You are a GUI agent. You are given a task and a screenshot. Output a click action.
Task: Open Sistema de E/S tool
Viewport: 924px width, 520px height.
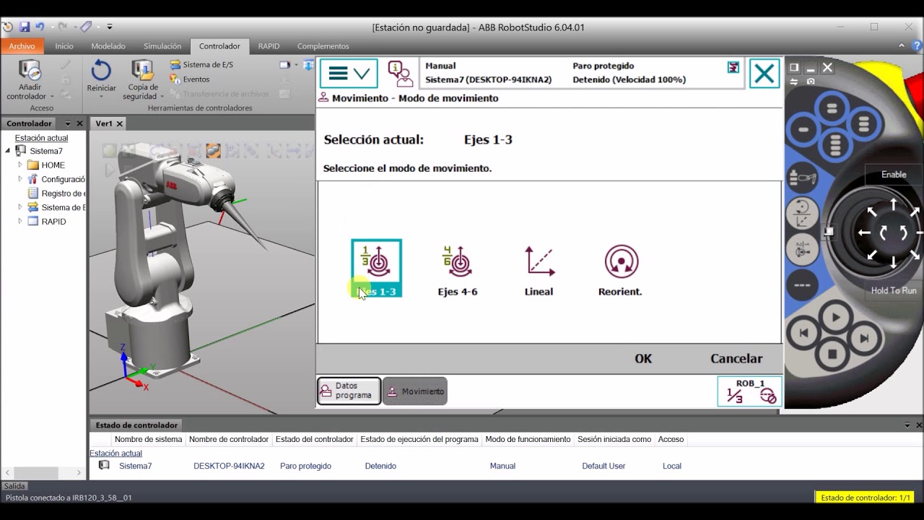(202, 64)
